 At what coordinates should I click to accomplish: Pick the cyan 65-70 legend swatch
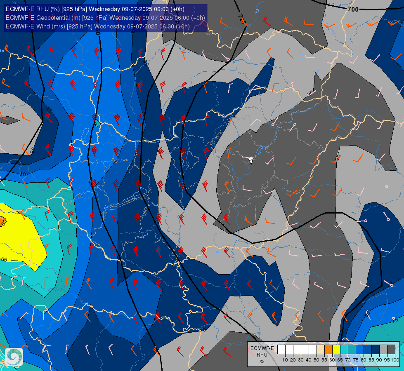click(344, 350)
